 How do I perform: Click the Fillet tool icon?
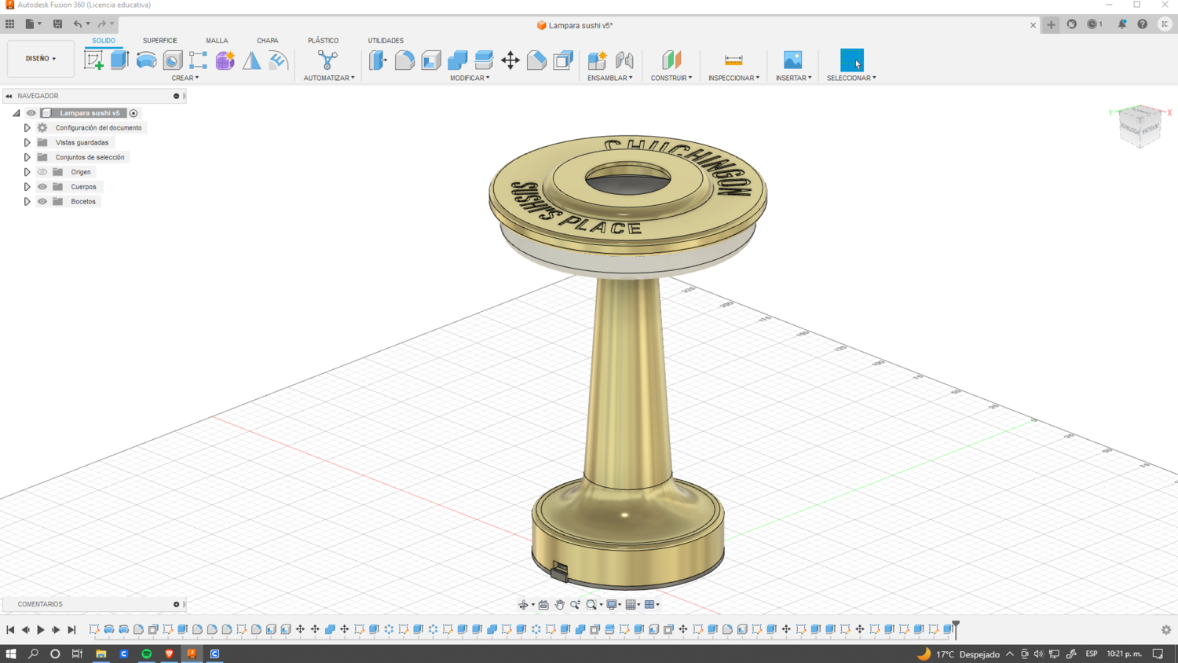(x=404, y=60)
